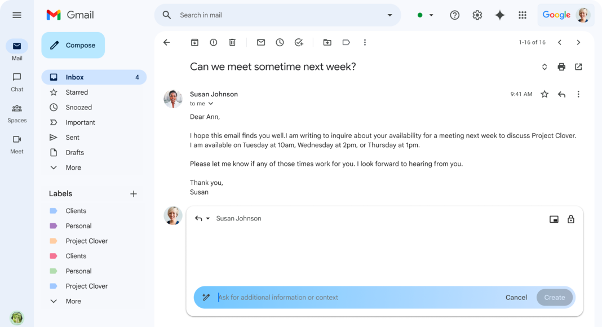
Task: Toggle the main menu hamburger icon
Action: click(x=17, y=15)
